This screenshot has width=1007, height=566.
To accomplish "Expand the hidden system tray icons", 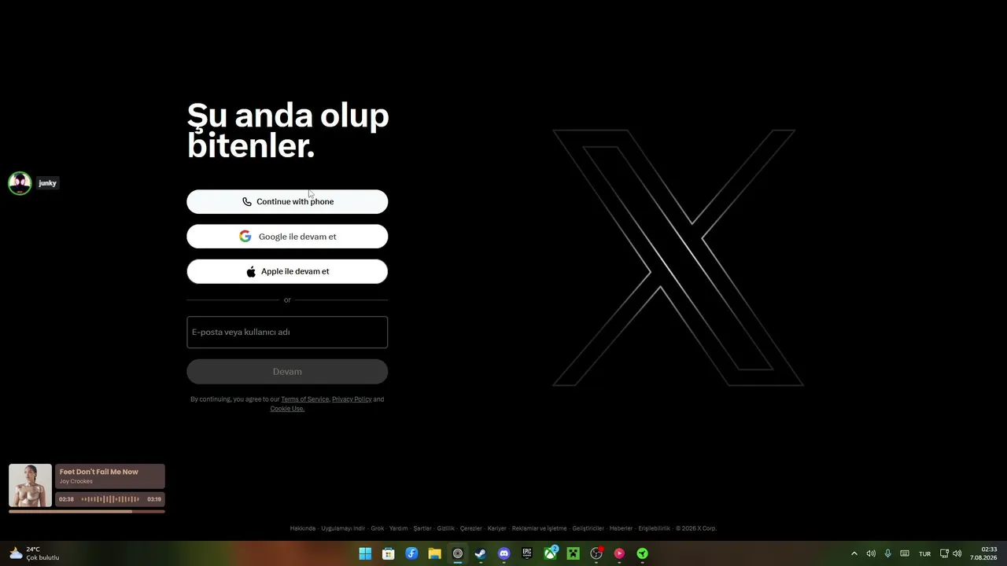I will tap(854, 553).
